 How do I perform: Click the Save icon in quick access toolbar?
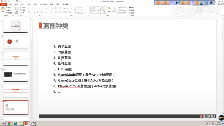click(x=5, y=1)
